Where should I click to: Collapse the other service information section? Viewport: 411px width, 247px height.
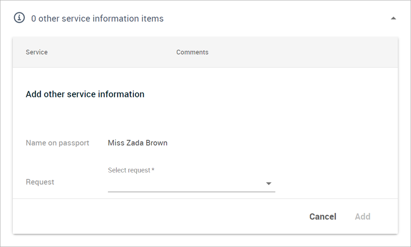[393, 18]
